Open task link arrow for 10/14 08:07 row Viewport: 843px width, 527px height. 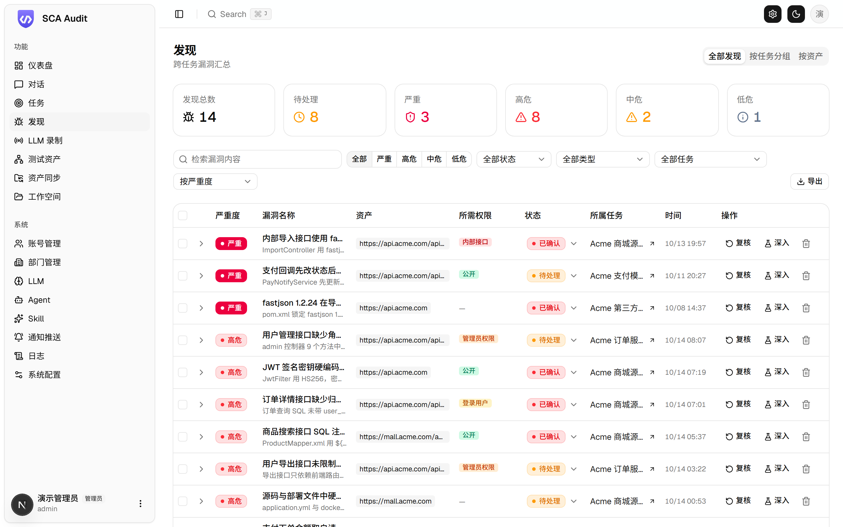tap(652, 340)
